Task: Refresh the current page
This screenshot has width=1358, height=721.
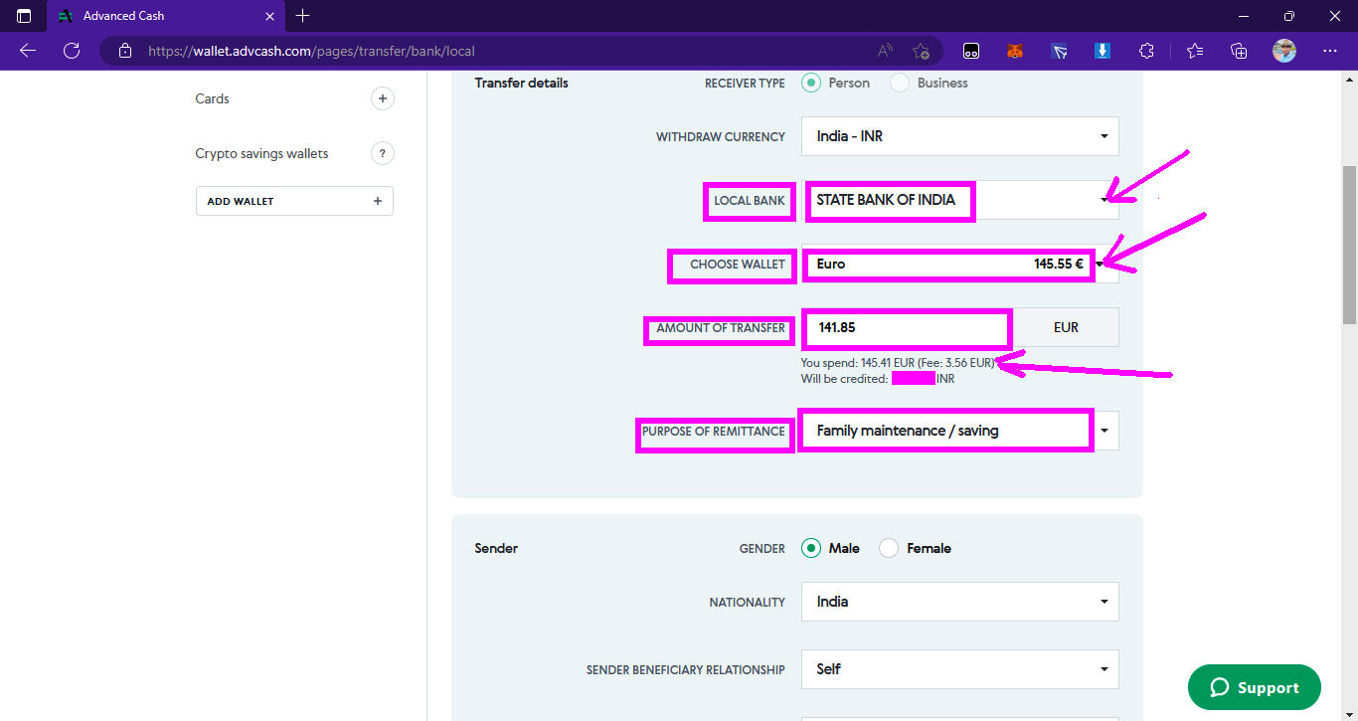Action: click(x=72, y=51)
